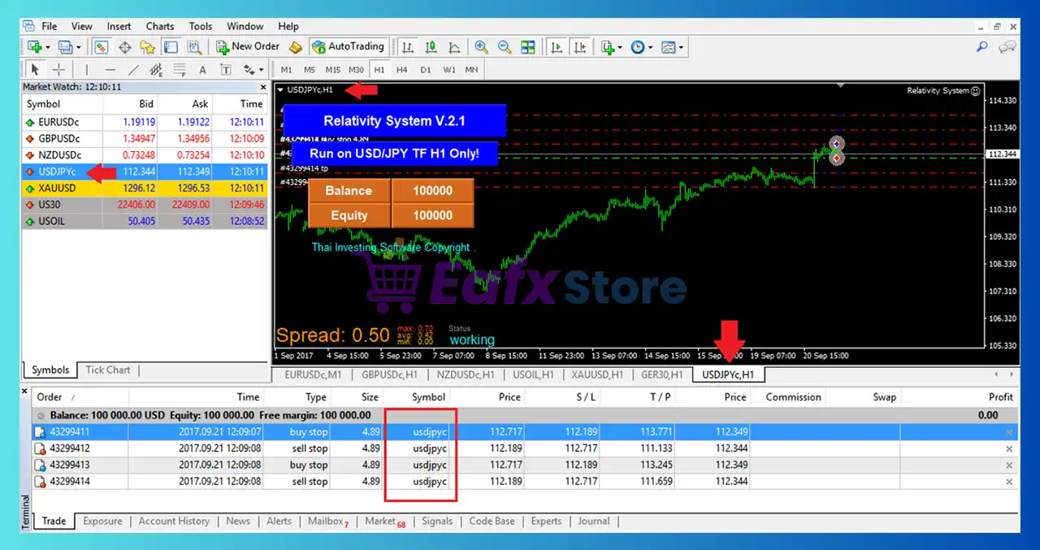Select the EURUSDc,M1 chart tab

312,375
